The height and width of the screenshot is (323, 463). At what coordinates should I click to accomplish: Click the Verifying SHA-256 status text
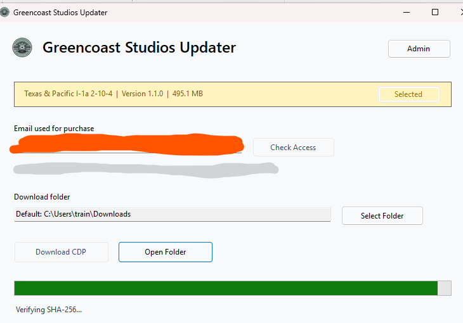click(x=49, y=310)
